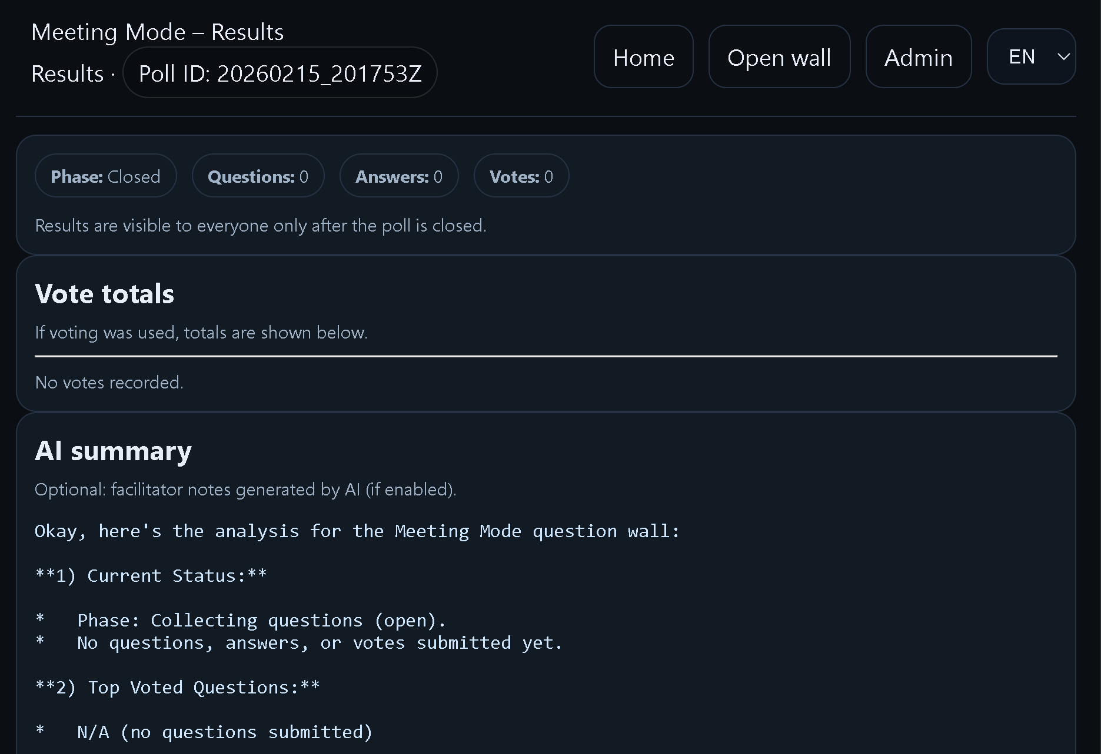Click the '2) Top Voted Questions' line
Viewport: 1101px width, 754px height.
177,688
